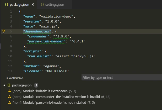Click the warning icon for lodash extraneous

pyautogui.click(x=9, y=91)
